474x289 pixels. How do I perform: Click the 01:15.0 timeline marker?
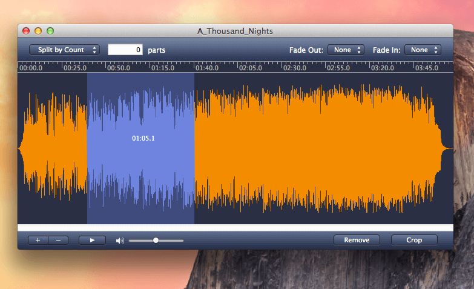163,68
